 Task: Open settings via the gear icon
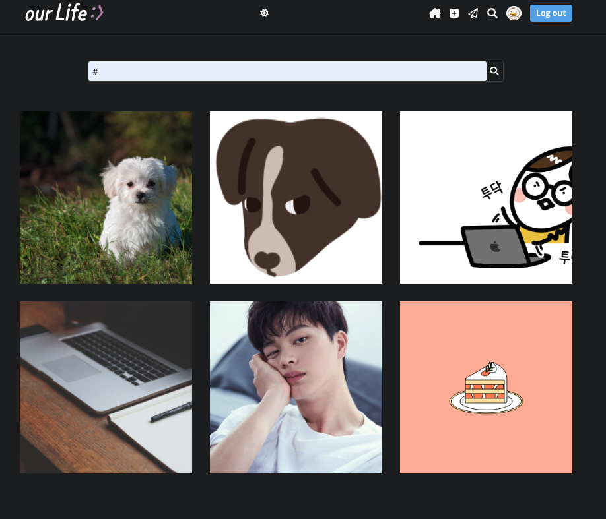pyautogui.click(x=264, y=13)
